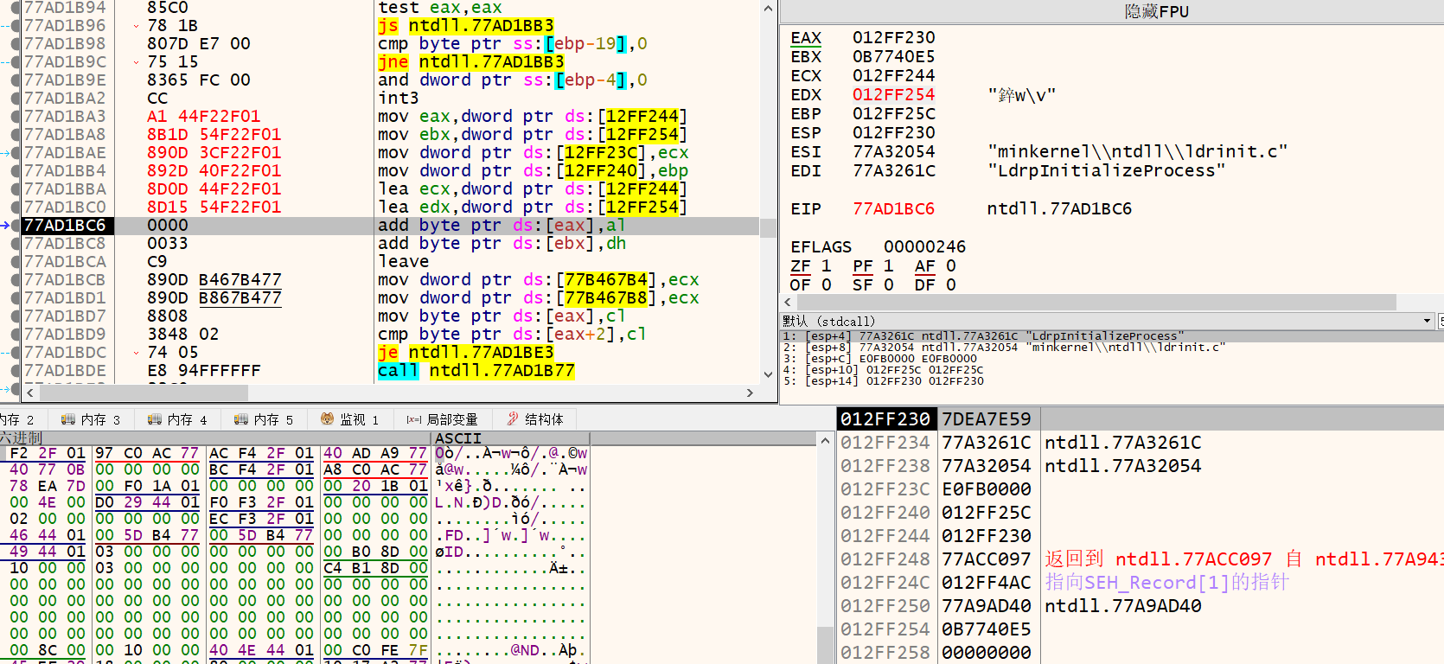This screenshot has height=664, width=1444.
Task: Select the ESP value 012FF230 in registers
Action: (x=894, y=132)
